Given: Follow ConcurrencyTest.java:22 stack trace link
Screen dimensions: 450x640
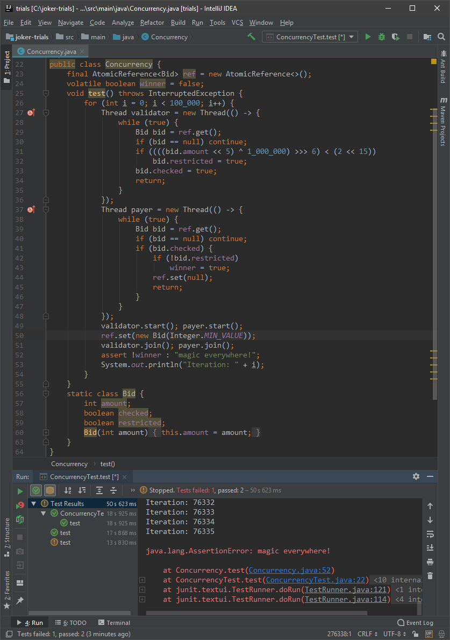Looking at the screenshot, I should click(316, 580).
